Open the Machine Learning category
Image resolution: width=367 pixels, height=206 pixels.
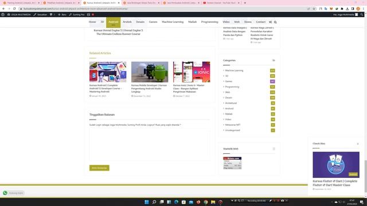(x=234, y=70)
